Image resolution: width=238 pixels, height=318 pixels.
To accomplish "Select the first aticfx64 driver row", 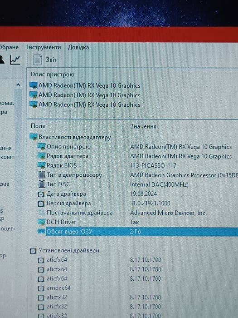I will coord(100,260).
